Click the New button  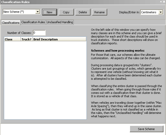point(50,12)
